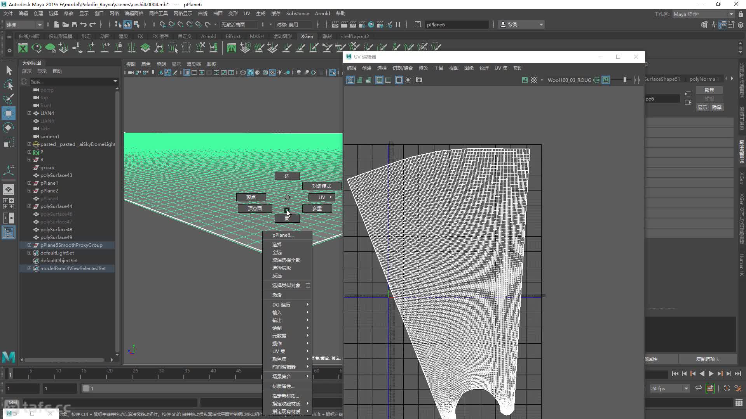Toggle viewport grid display icon

coord(187,73)
